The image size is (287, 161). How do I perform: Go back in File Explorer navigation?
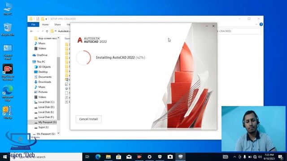click(x=31, y=31)
